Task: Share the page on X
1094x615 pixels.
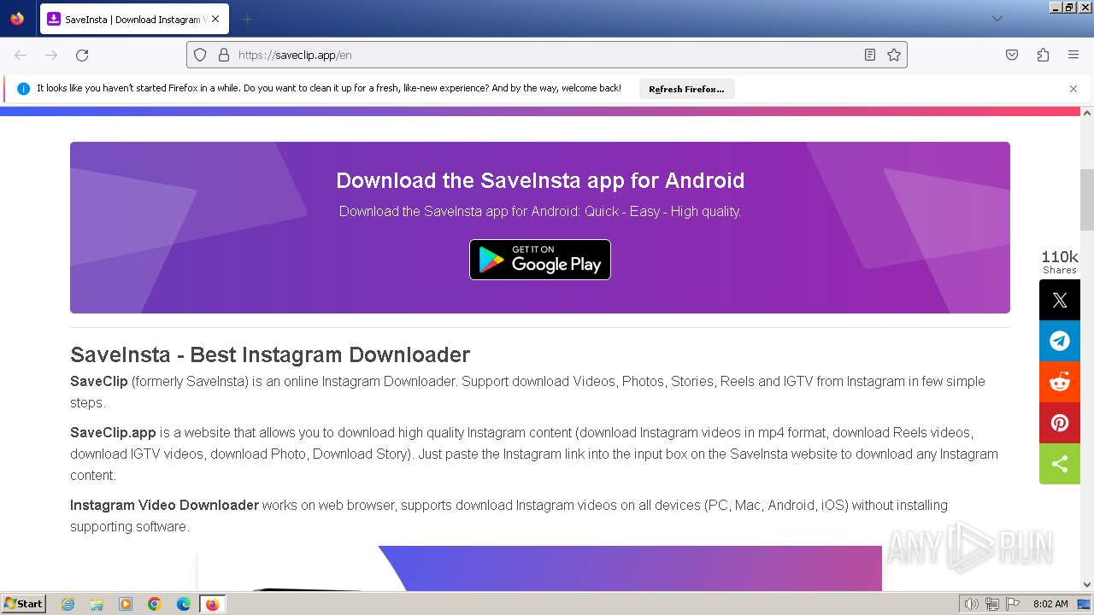Action: pyautogui.click(x=1060, y=300)
